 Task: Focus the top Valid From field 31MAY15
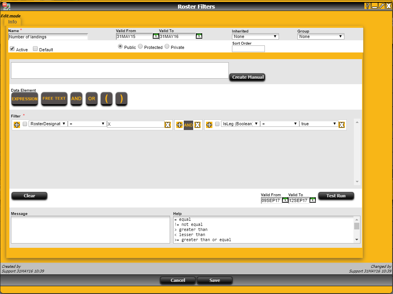pyautogui.click(x=134, y=36)
